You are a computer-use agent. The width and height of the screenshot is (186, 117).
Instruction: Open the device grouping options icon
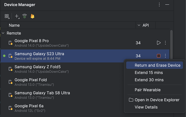click(x=7, y=16)
